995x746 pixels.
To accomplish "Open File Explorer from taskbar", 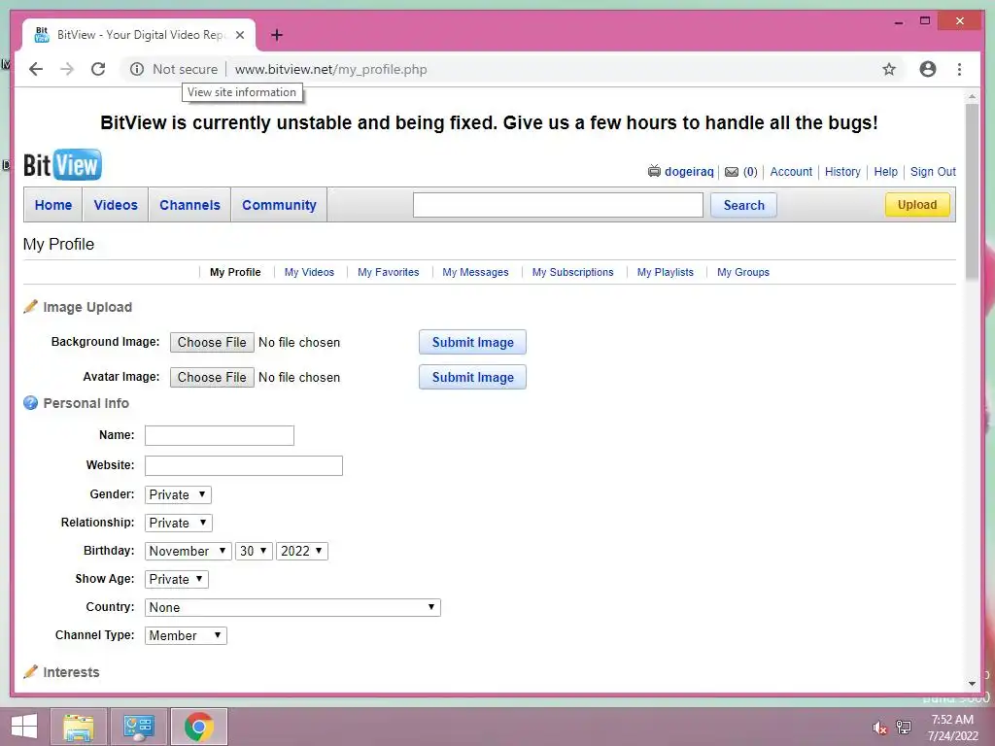I will point(79,727).
